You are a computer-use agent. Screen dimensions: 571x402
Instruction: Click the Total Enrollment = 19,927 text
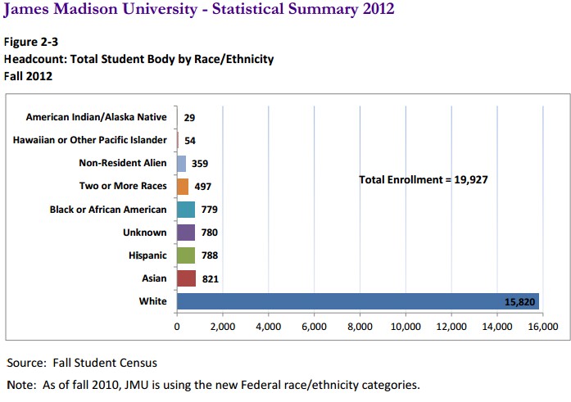pos(424,178)
